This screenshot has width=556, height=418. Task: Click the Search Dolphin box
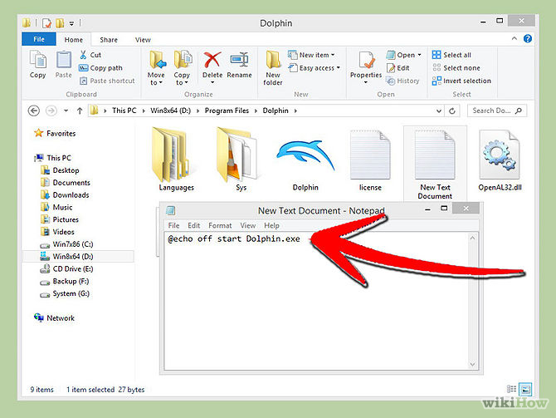tap(497, 111)
